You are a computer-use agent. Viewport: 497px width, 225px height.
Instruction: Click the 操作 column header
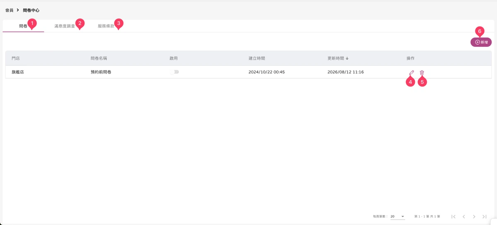click(410, 58)
